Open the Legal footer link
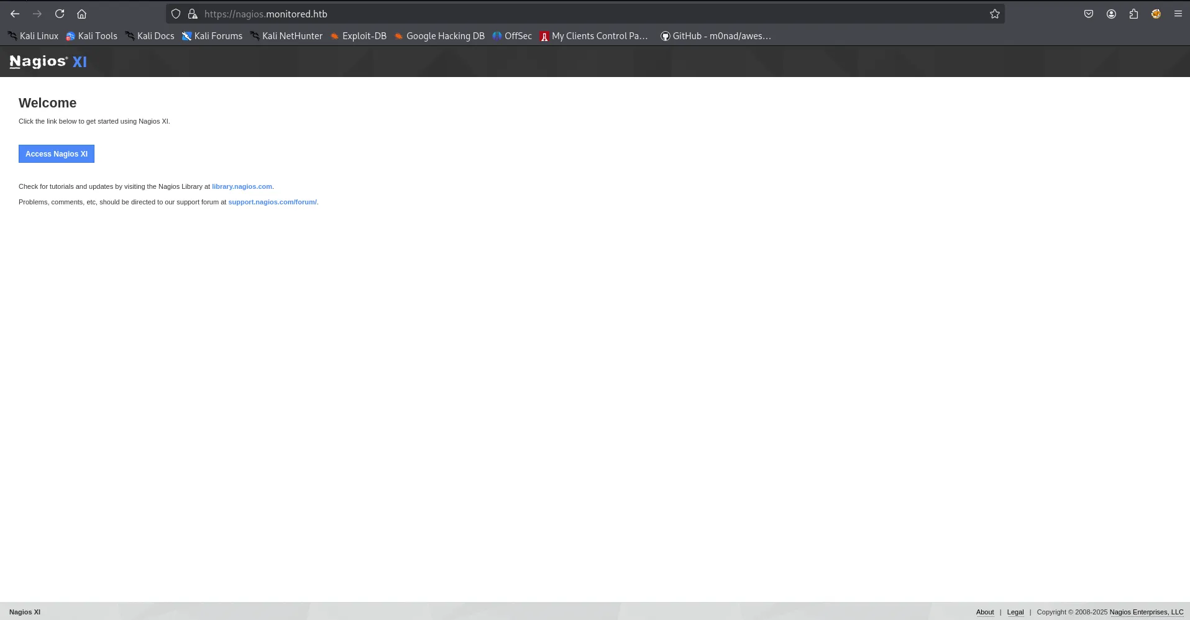The image size is (1190, 620). click(1015, 612)
